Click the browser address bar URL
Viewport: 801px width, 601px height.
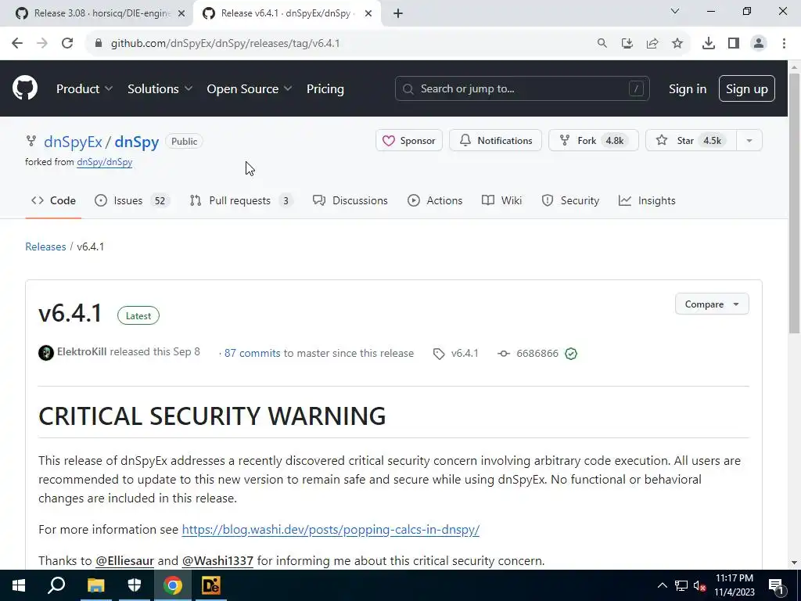(225, 44)
